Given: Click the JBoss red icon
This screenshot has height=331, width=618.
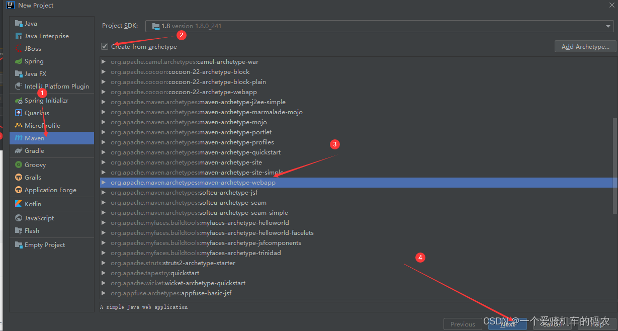Looking at the screenshot, I should pyautogui.click(x=19, y=49).
